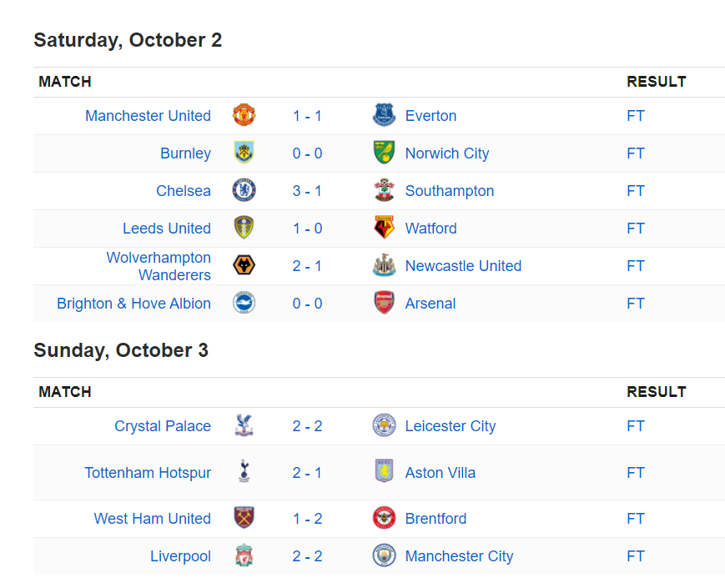Click the Manchester City badge
Screen dimensions: 725x583
385,555
